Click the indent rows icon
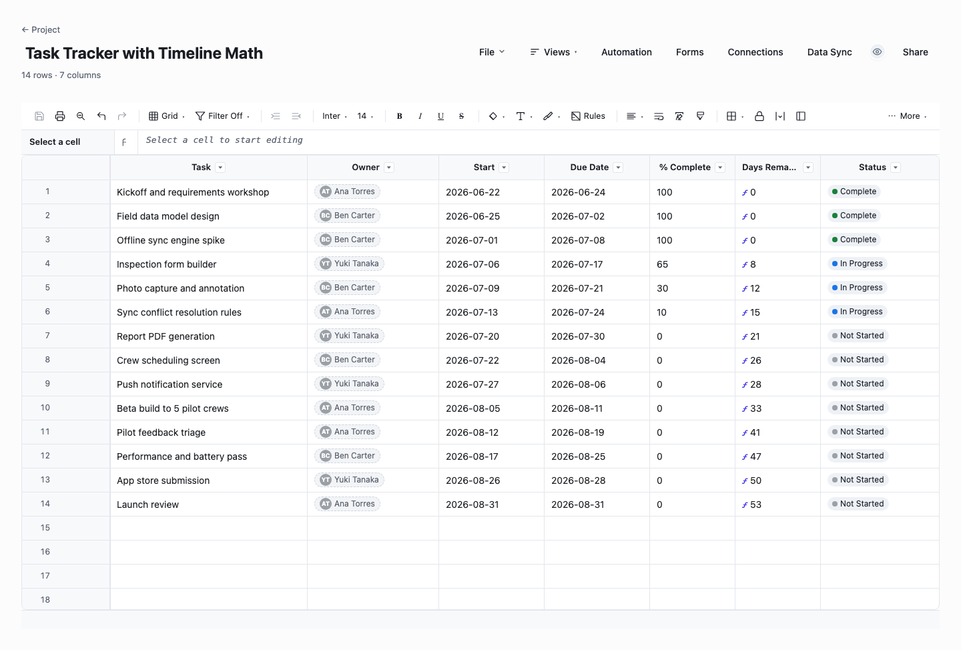The height and width of the screenshot is (650, 961). coord(276,116)
